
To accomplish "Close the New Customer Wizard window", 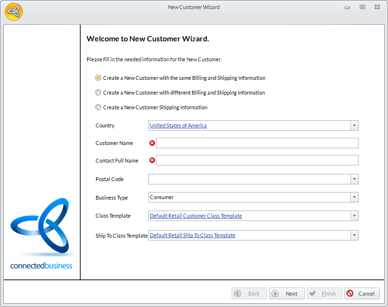I will tap(377, 7).
